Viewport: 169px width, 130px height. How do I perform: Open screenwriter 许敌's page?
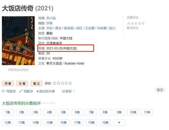(x=49, y=23)
